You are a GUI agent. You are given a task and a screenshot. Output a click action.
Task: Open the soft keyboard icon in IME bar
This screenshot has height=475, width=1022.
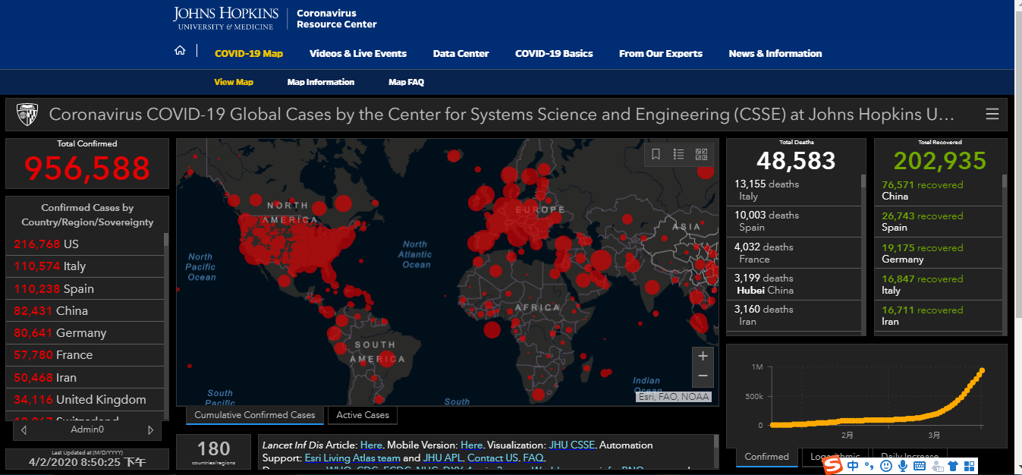pyautogui.click(x=920, y=465)
